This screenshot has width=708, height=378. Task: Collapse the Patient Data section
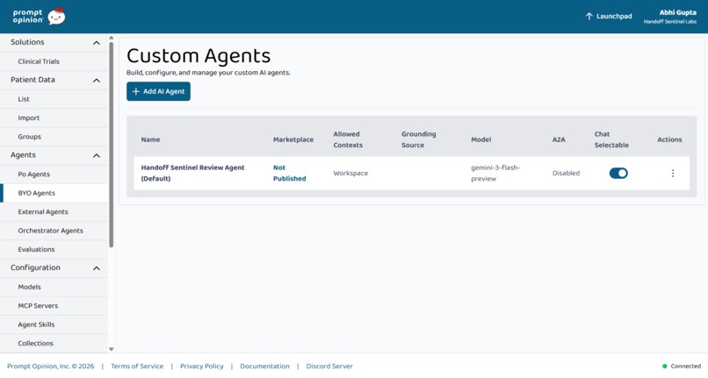pos(96,81)
